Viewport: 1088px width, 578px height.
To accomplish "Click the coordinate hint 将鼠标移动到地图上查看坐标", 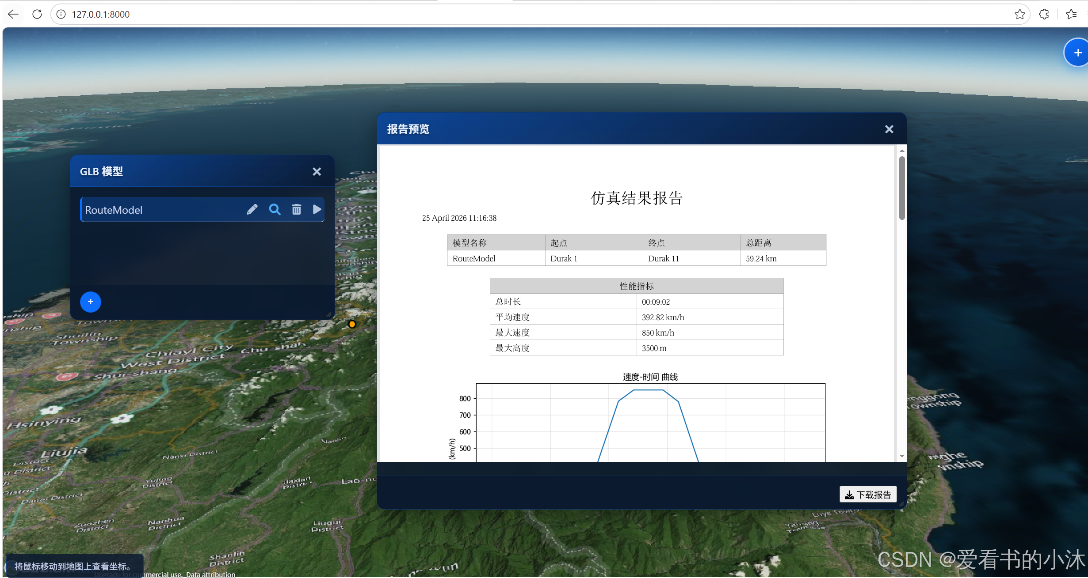I will click(x=73, y=566).
